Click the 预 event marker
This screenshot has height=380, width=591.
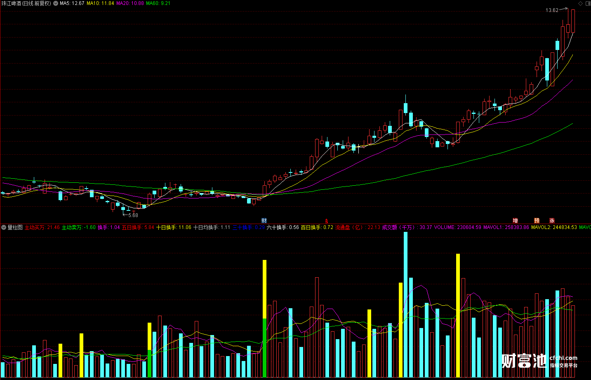[x=537, y=221]
